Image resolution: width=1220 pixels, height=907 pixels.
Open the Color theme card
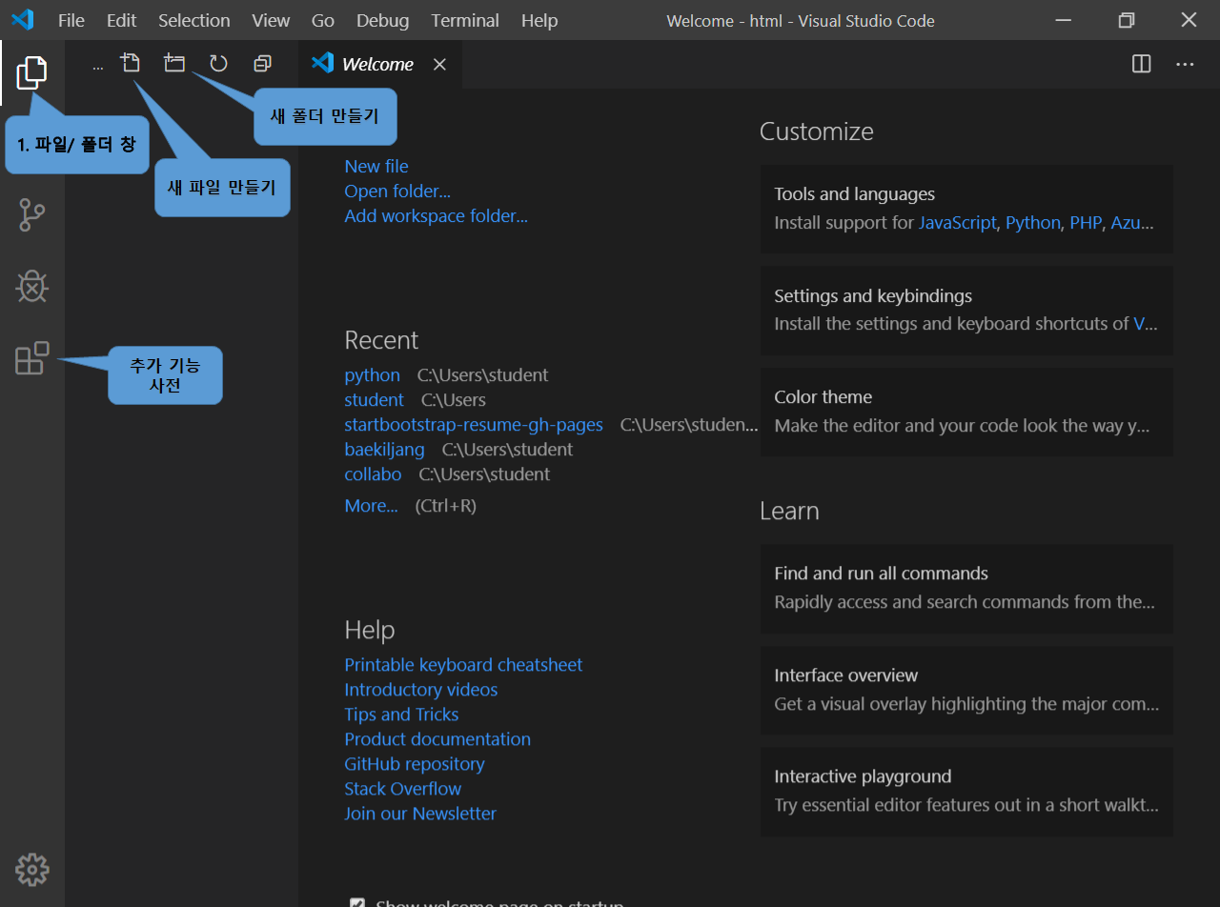pyautogui.click(x=966, y=412)
